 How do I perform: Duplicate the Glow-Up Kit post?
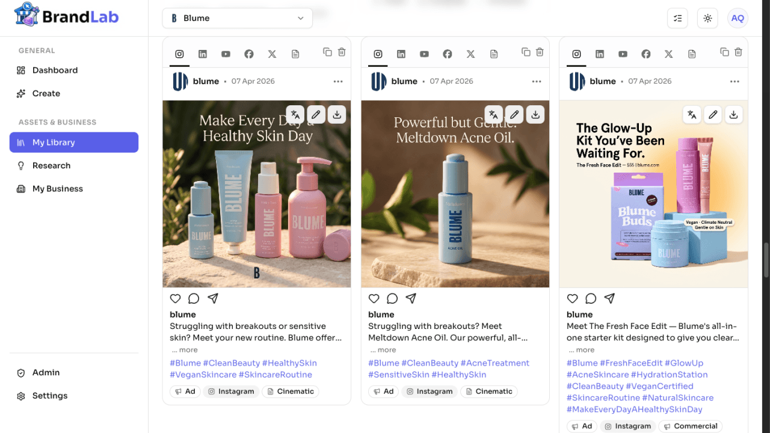click(724, 52)
